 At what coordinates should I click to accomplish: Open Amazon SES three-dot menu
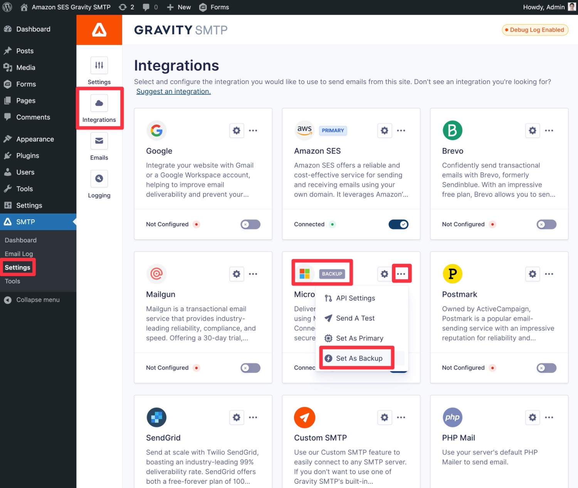pyautogui.click(x=401, y=131)
